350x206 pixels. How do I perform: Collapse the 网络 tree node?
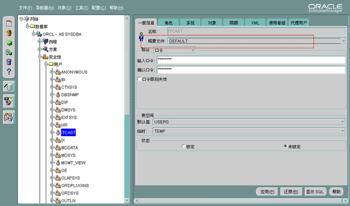21,19
